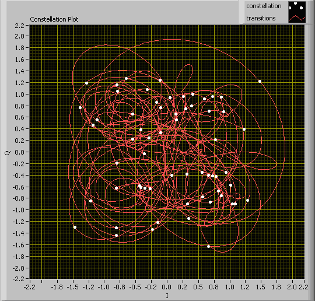Select the lowest constellation point near Q -1.6
The image size is (315, 301).
208,246
